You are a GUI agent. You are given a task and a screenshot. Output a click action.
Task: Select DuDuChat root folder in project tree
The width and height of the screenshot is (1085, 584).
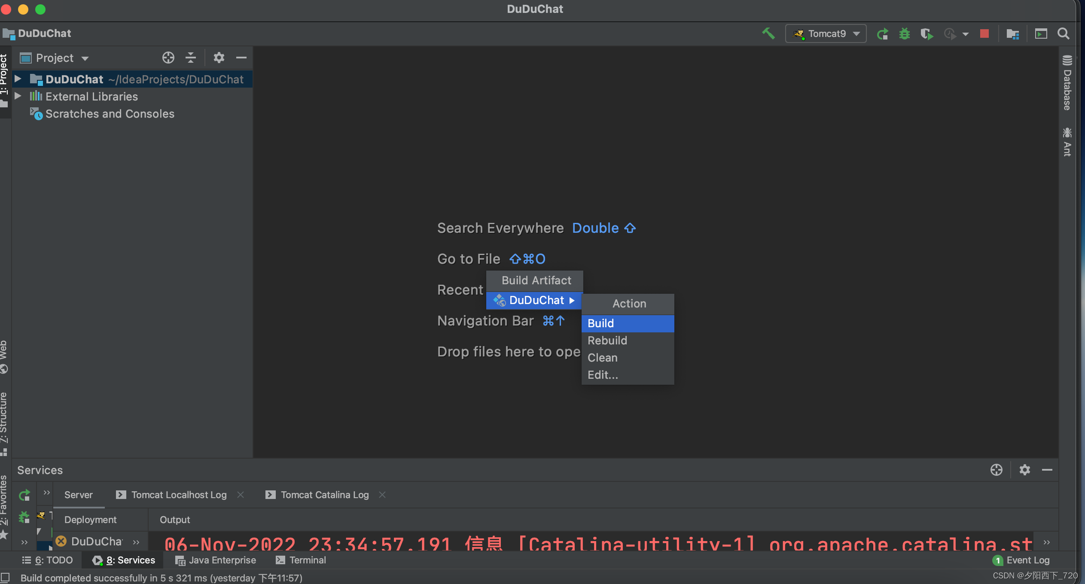[x=132, y=79]
